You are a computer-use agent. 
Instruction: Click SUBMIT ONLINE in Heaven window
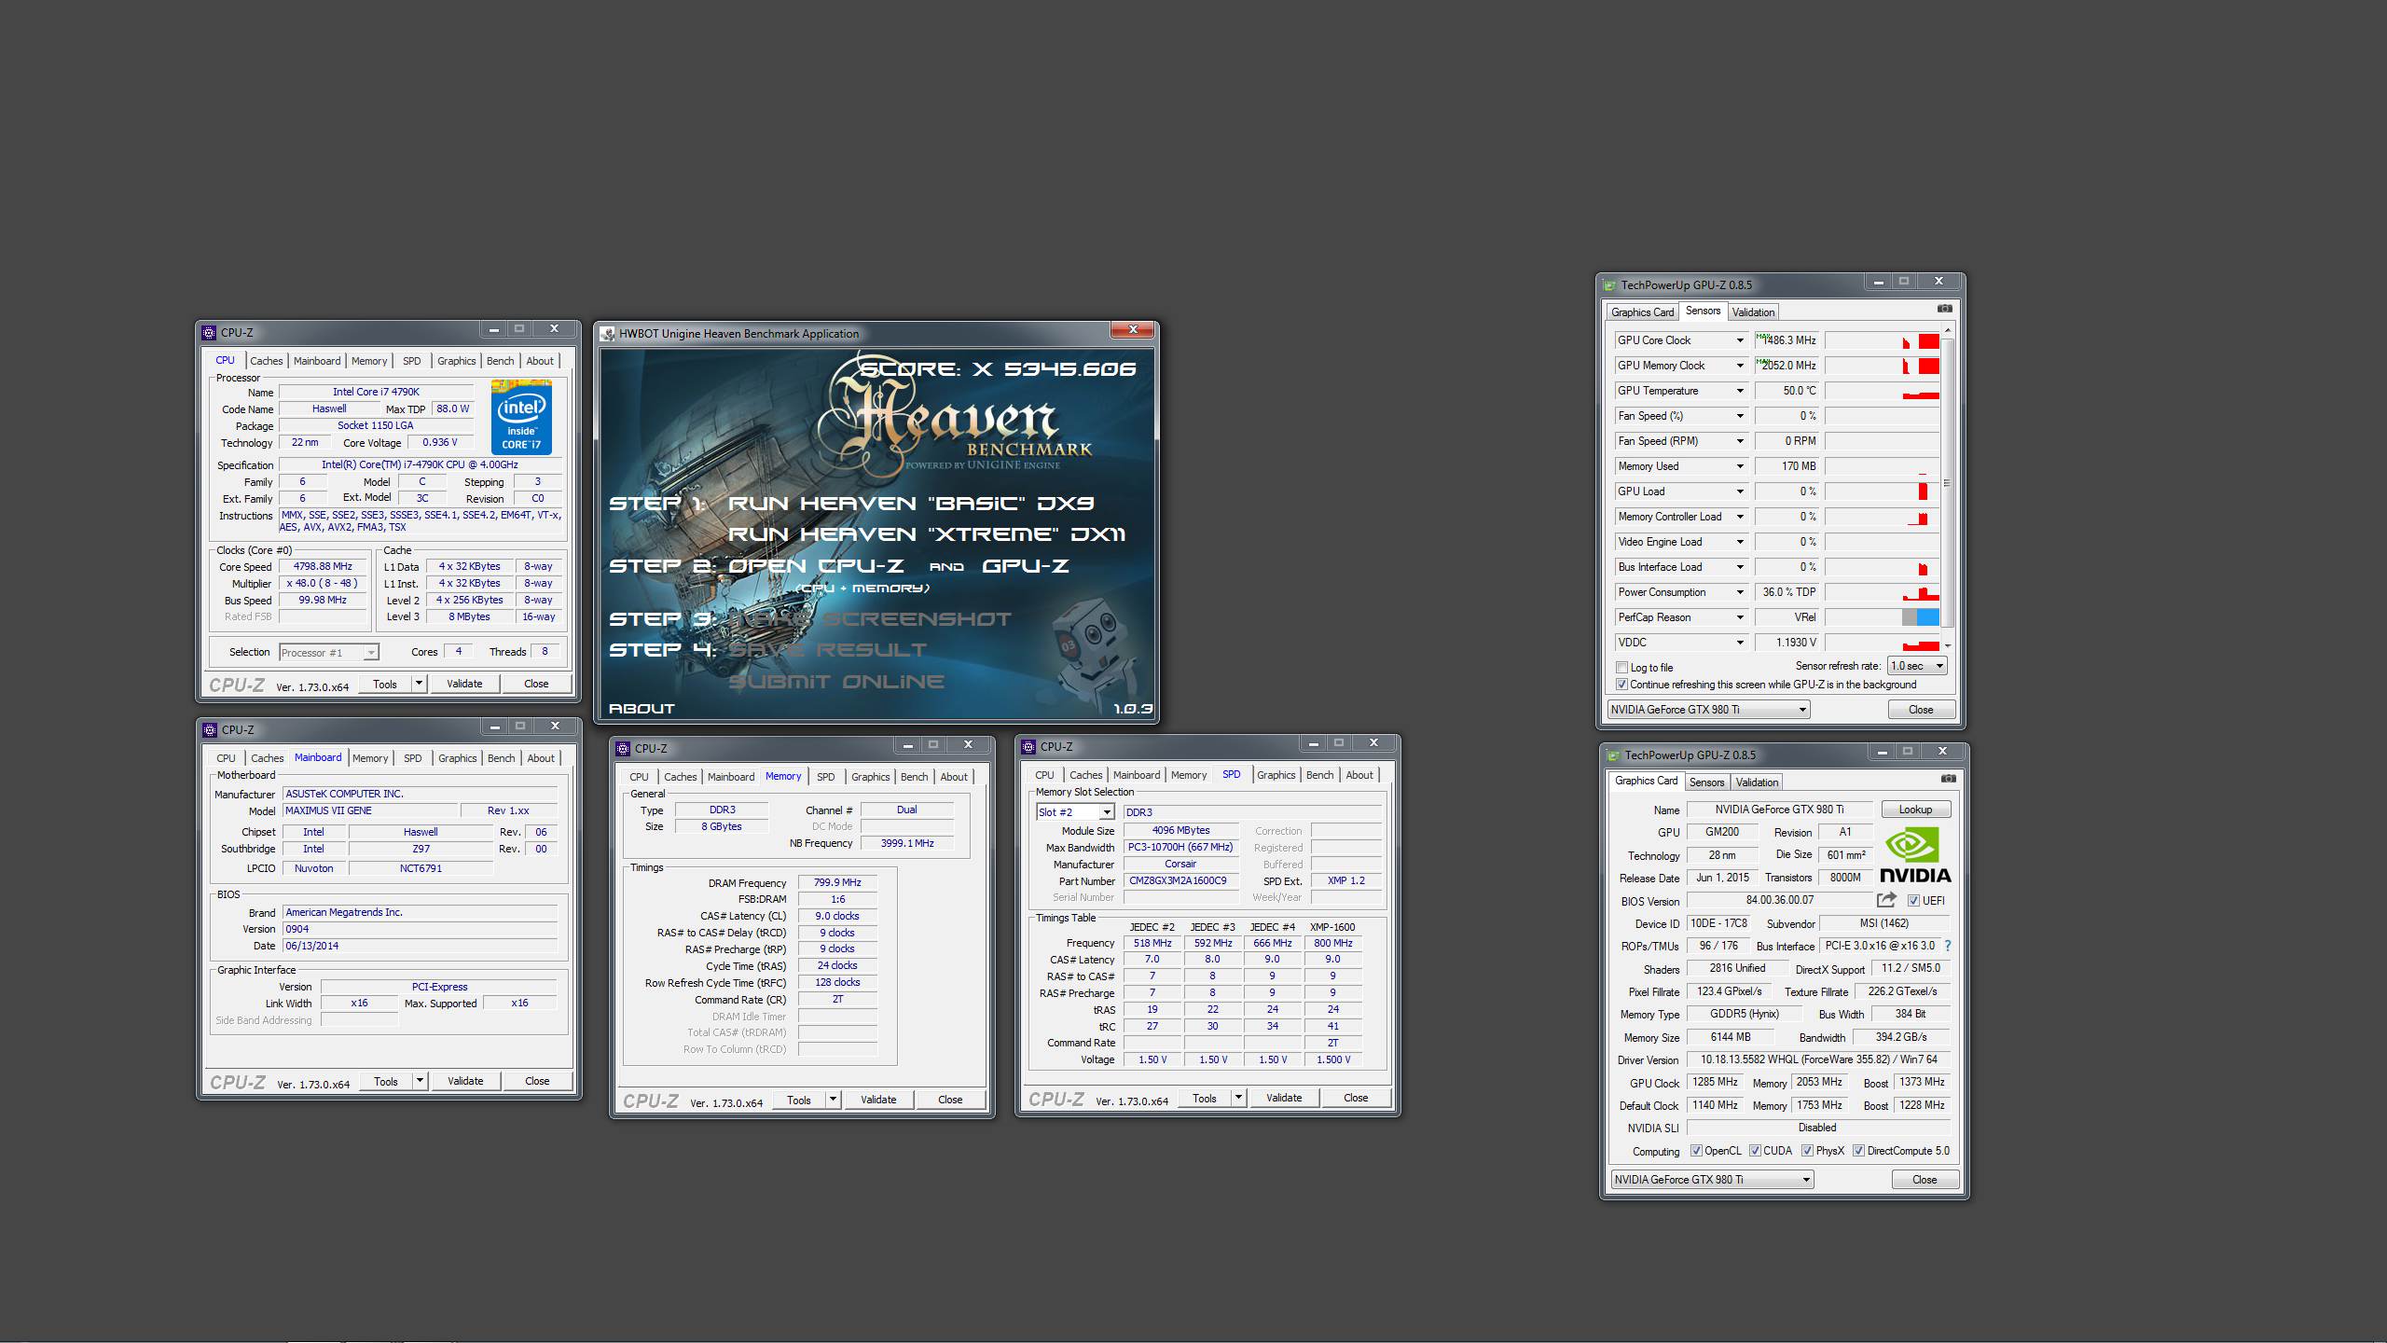click(836, 682)
